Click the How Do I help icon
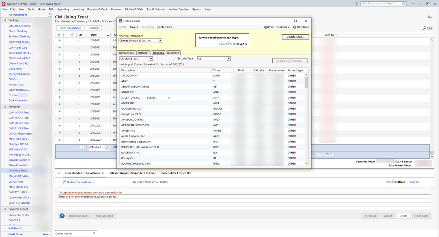Screen dimensions: 439x237 [295, 27]
